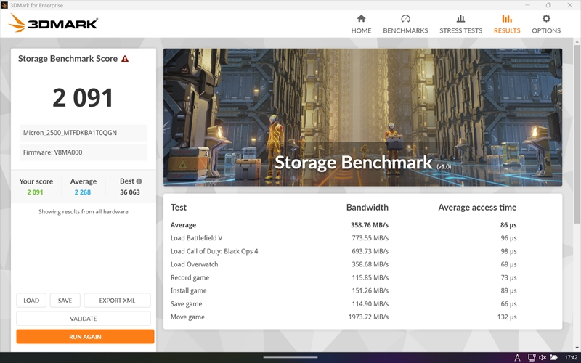Click the Load button
Image resolution: width=581 pixels, height=363 pixels.
point(31,301)
